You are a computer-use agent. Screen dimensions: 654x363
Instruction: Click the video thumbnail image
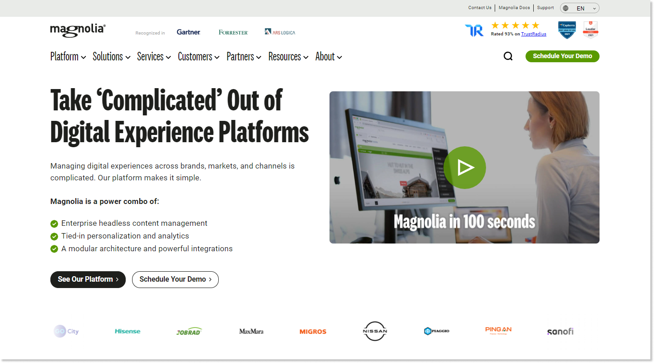pos(464,167)
